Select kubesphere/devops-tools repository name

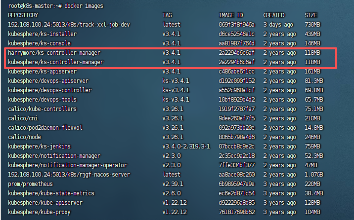point(42,100)
